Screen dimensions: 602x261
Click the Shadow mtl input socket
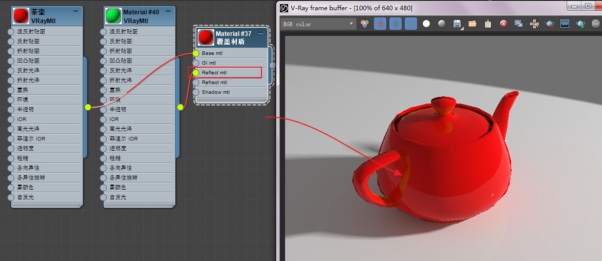point(196,92)
